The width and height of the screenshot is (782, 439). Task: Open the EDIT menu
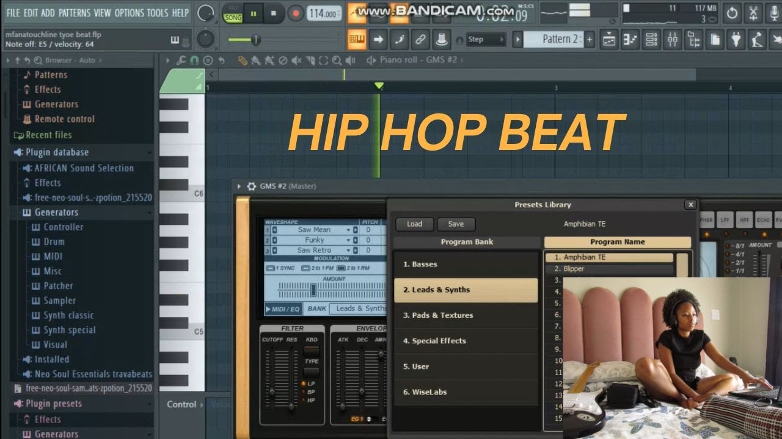click(31, 13)
